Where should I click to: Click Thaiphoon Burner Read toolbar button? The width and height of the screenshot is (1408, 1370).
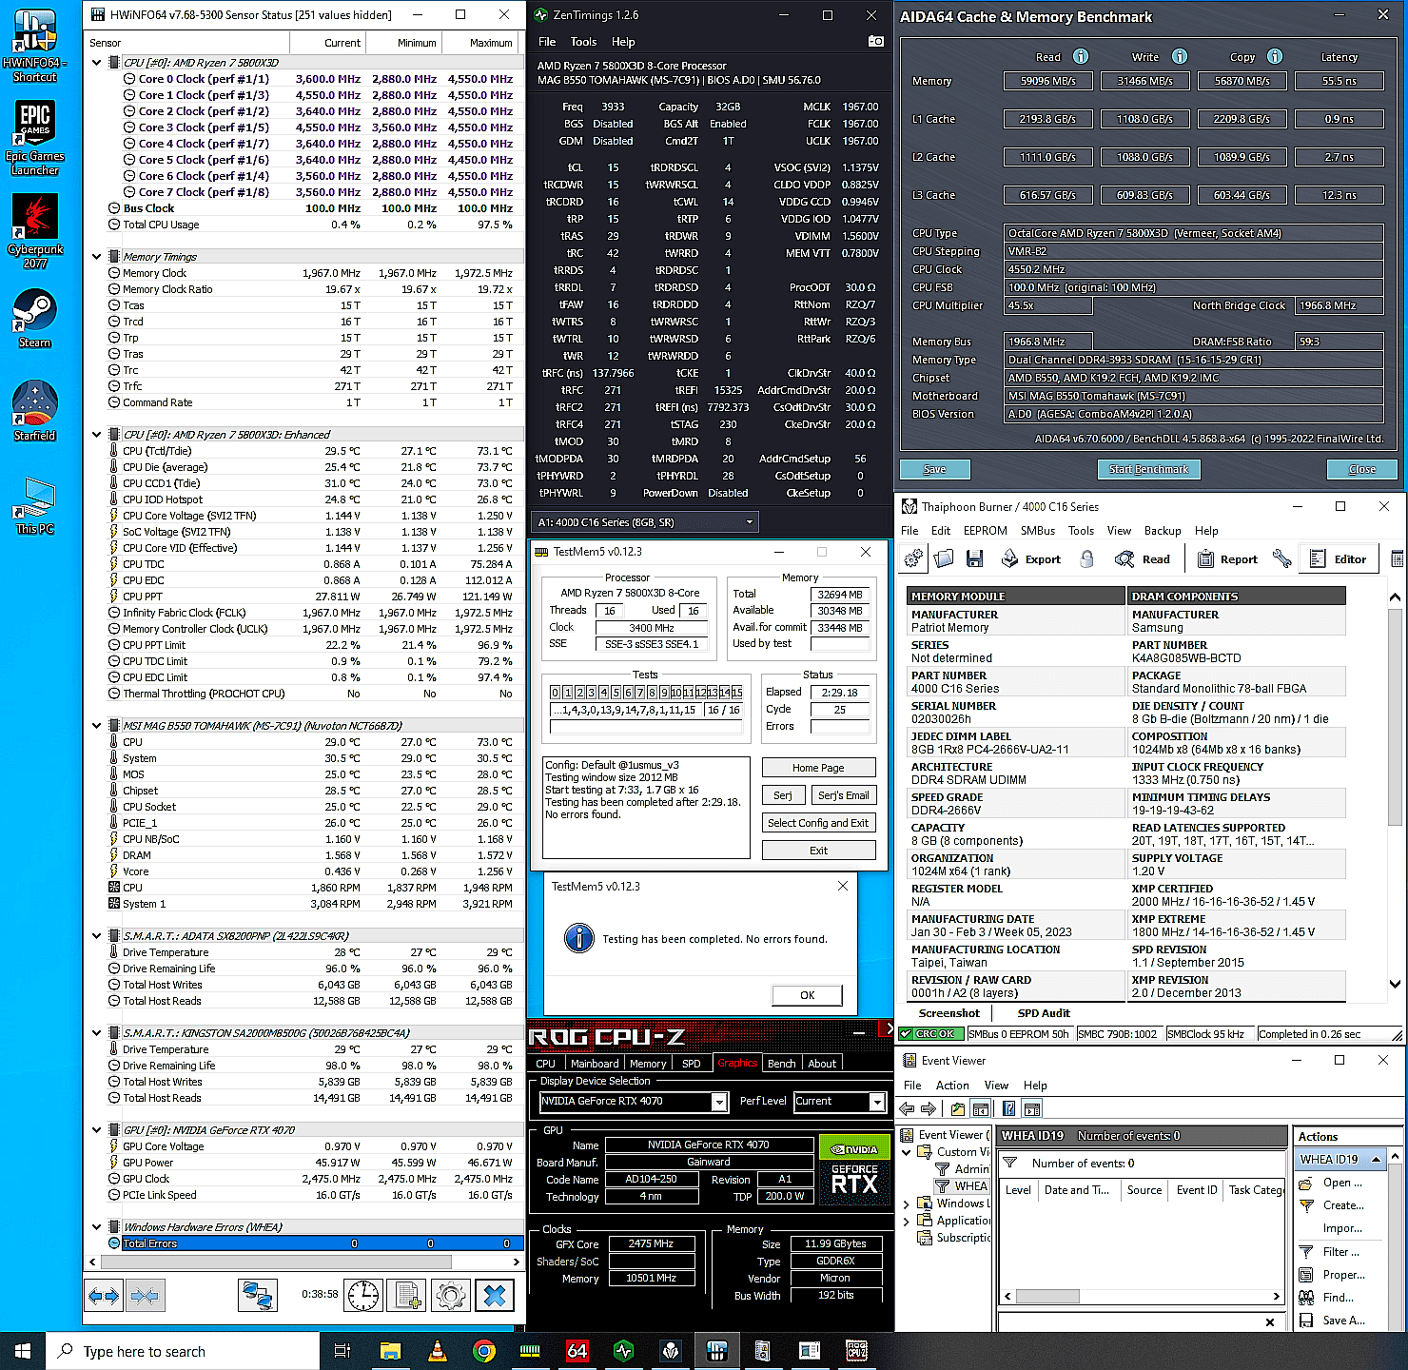[x=1143, y=559]
